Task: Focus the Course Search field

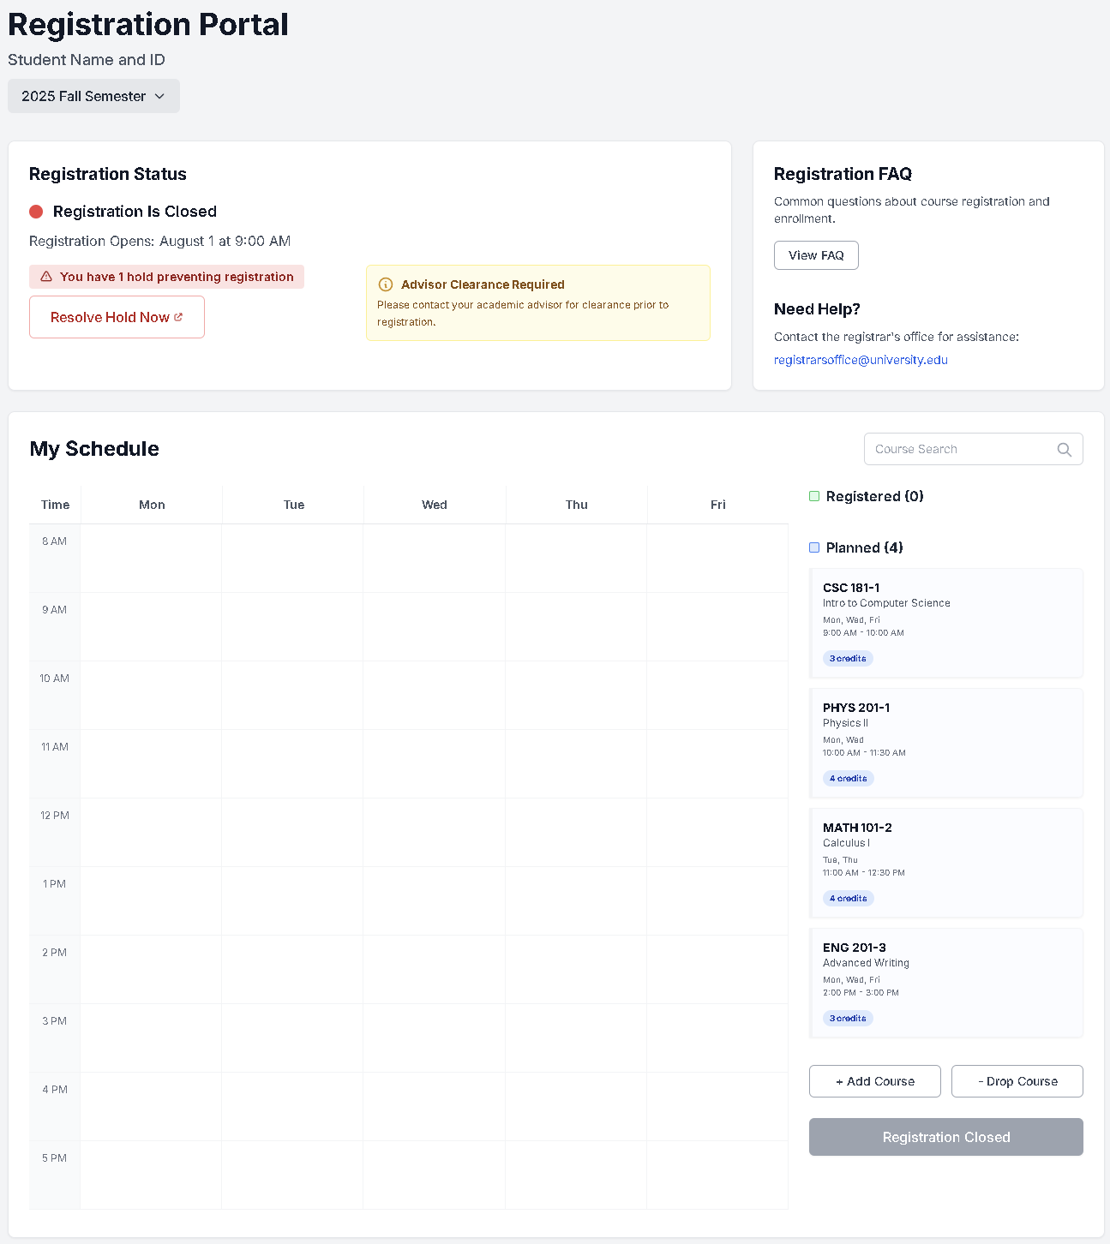Action: click(x=974, y=449)
